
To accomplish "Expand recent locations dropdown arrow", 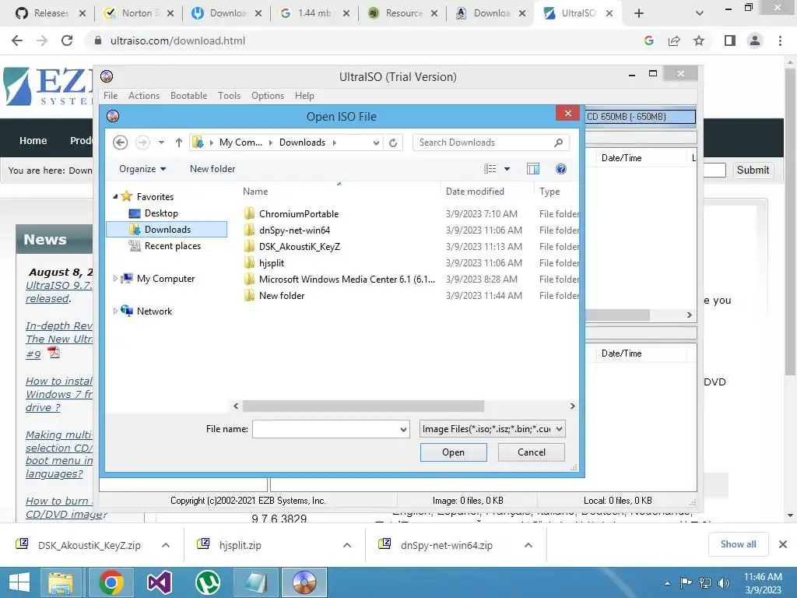I will click(x=161, y=143).
